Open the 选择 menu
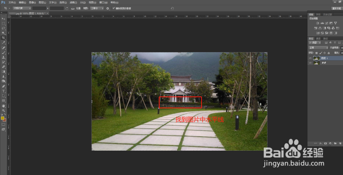 point(63,2)
